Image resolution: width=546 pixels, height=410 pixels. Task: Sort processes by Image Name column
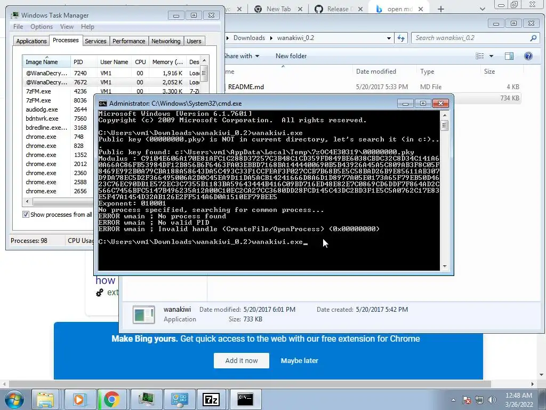click(46, 62)
